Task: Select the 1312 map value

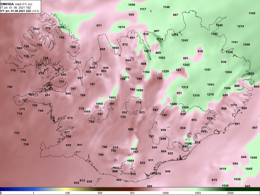Action: click(x=185, y=87)
